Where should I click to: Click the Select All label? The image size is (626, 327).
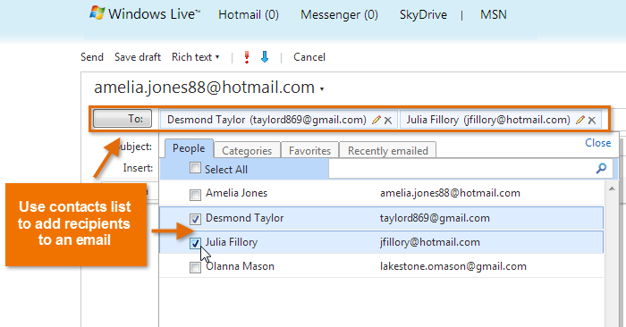click(226, 170)
